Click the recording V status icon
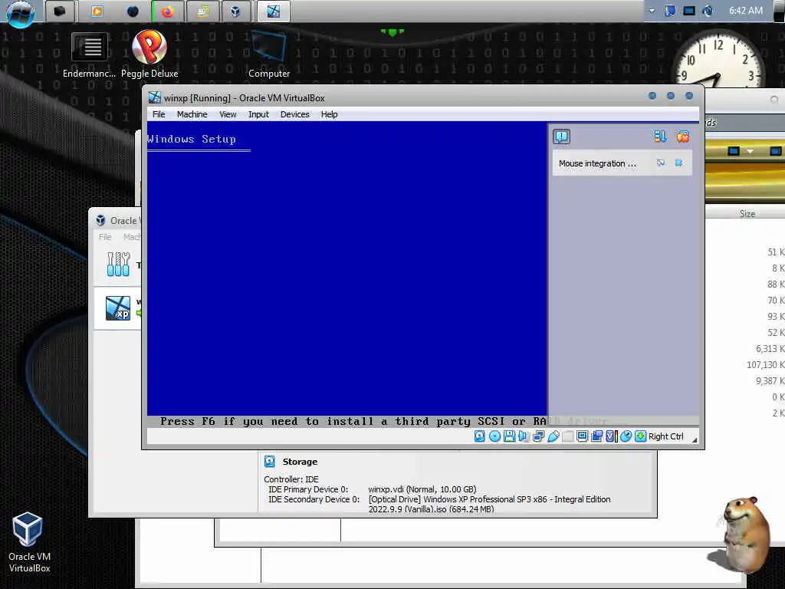Viewport: 785px width, 589px height. pos(611,436)
